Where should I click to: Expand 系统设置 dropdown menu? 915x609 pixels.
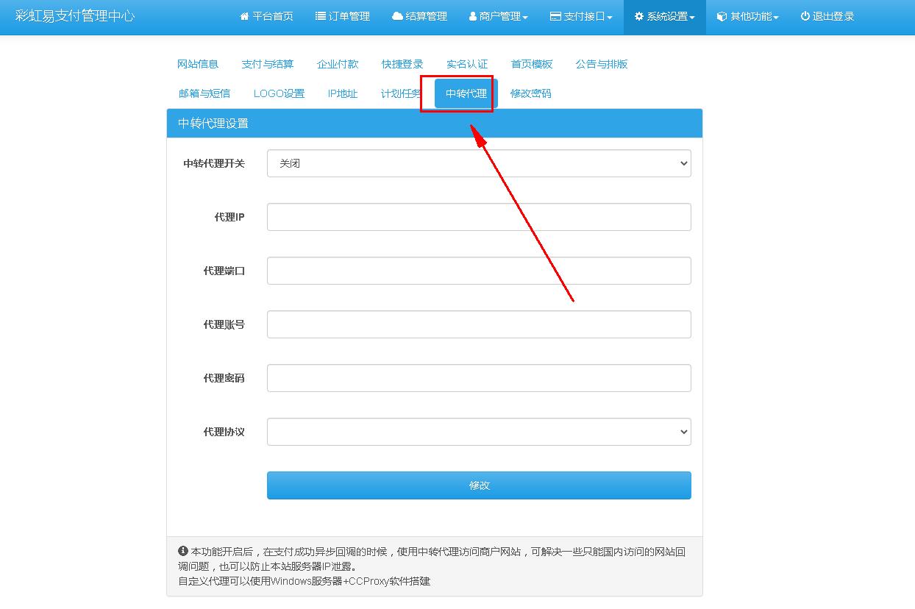coord(665,17)
